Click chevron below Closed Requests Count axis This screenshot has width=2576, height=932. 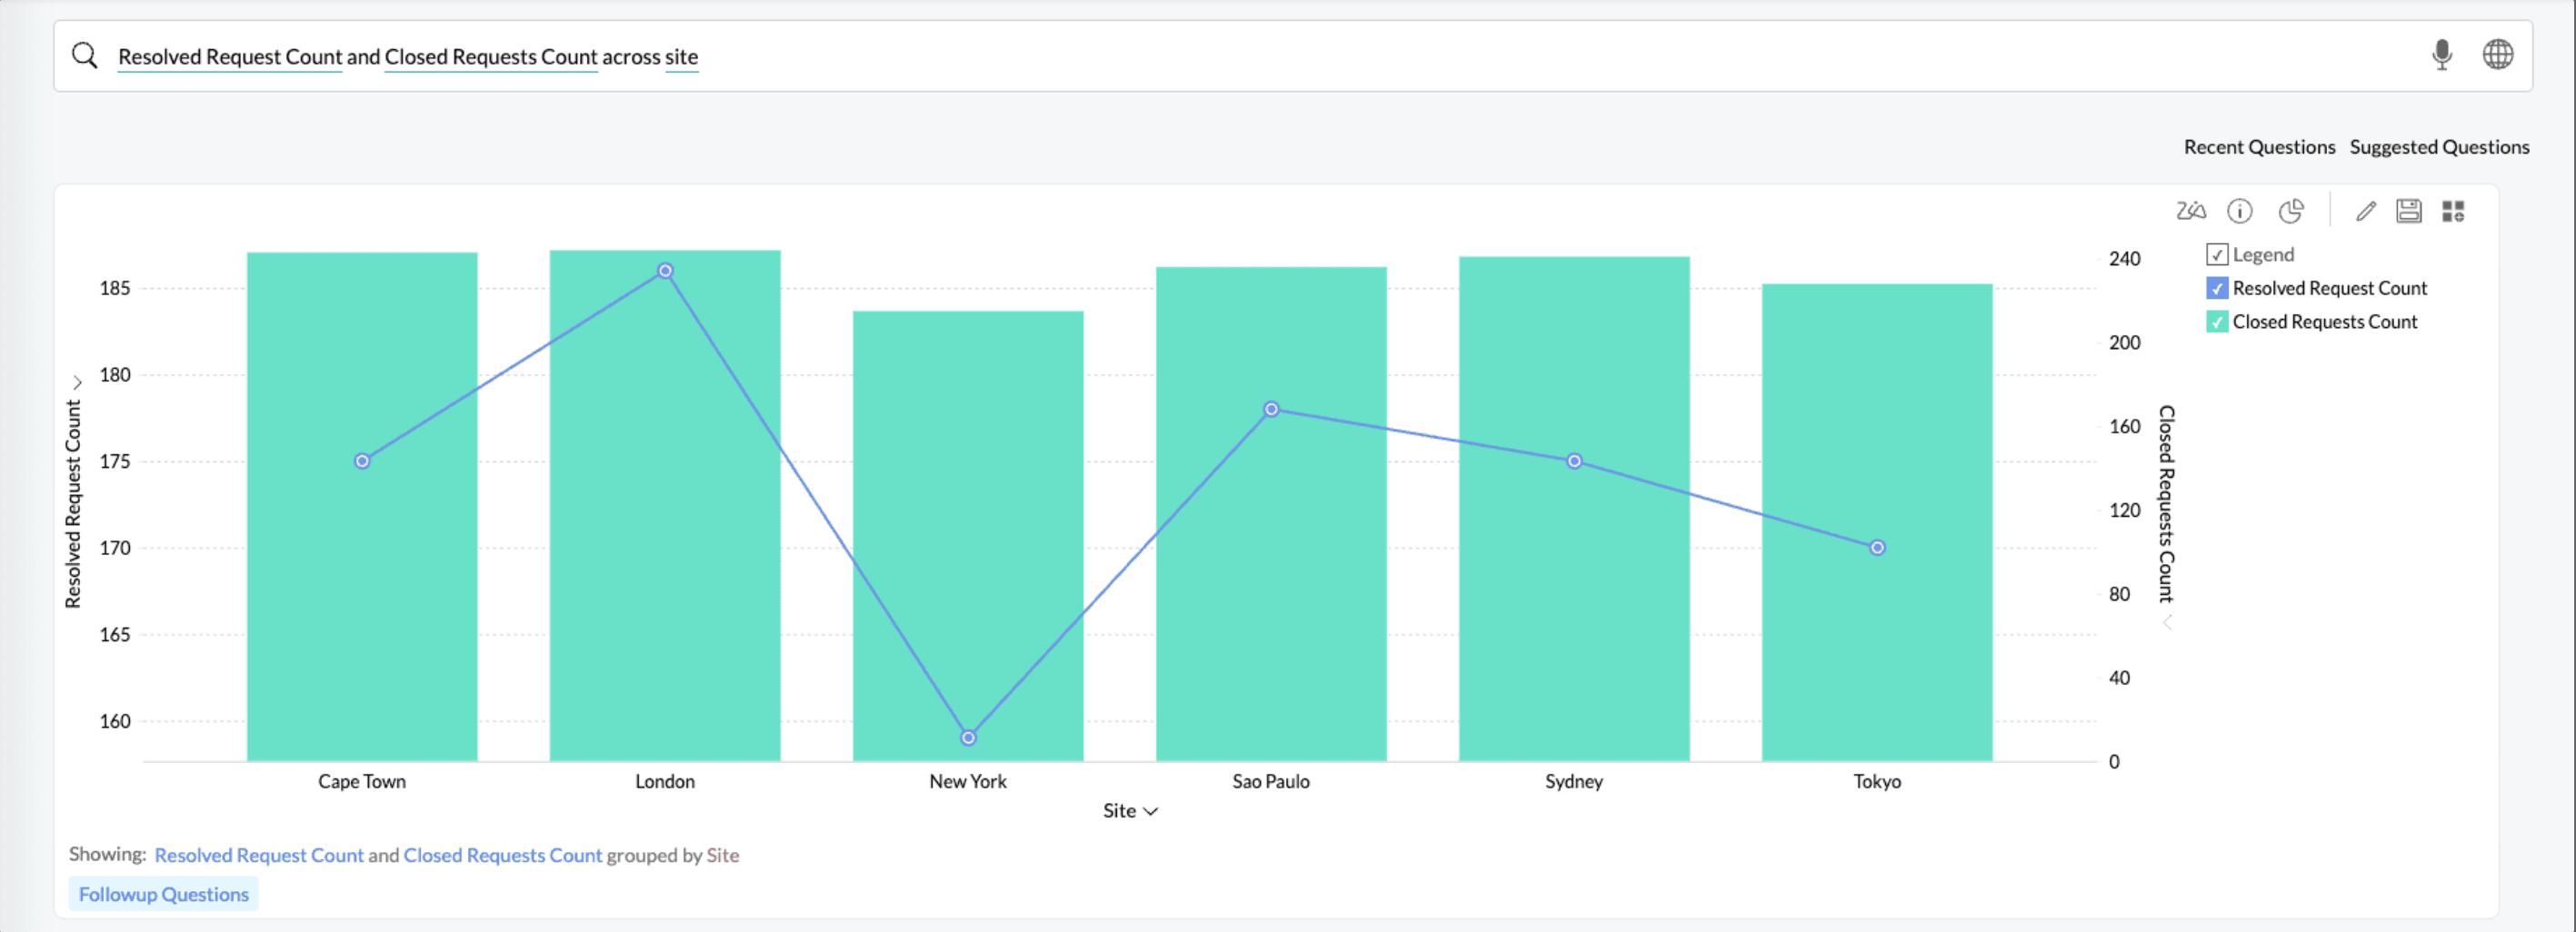2167,622
